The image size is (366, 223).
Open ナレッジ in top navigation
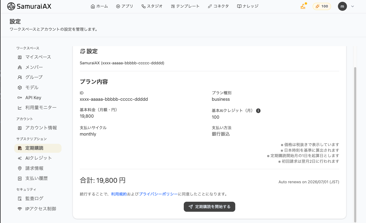click(x=248, y=6)
